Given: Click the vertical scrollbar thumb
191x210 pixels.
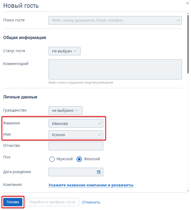Looking at the screenshot, I should [188, 44].
